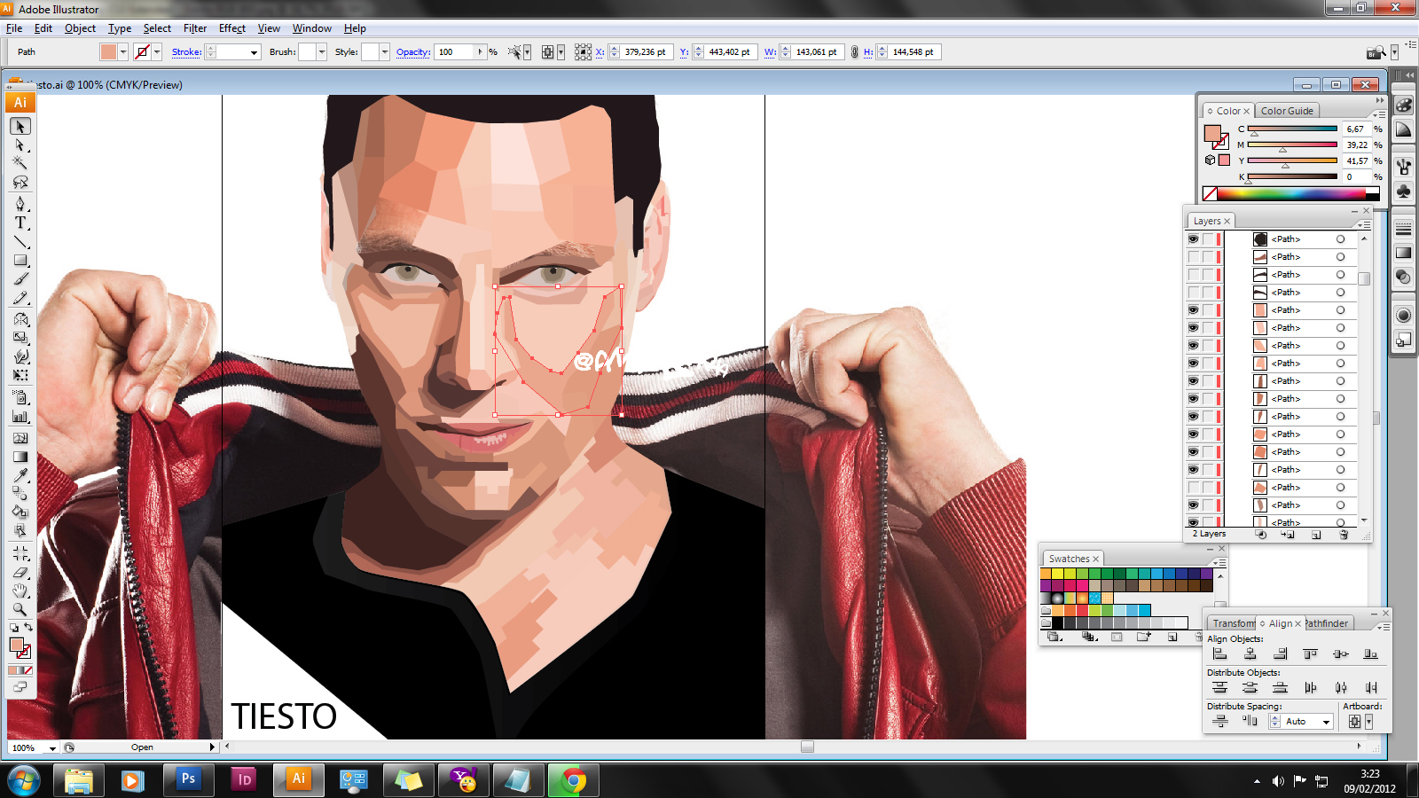Open the Object menu

(80, 28)
